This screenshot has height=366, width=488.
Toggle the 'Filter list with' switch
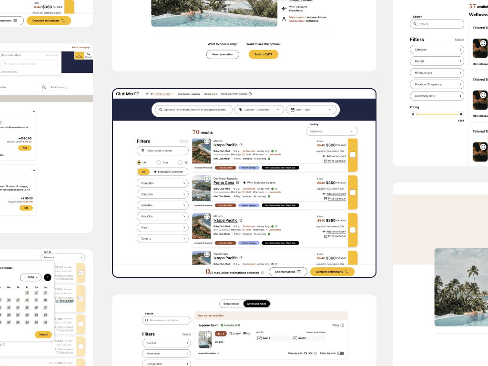coord(340,354)
